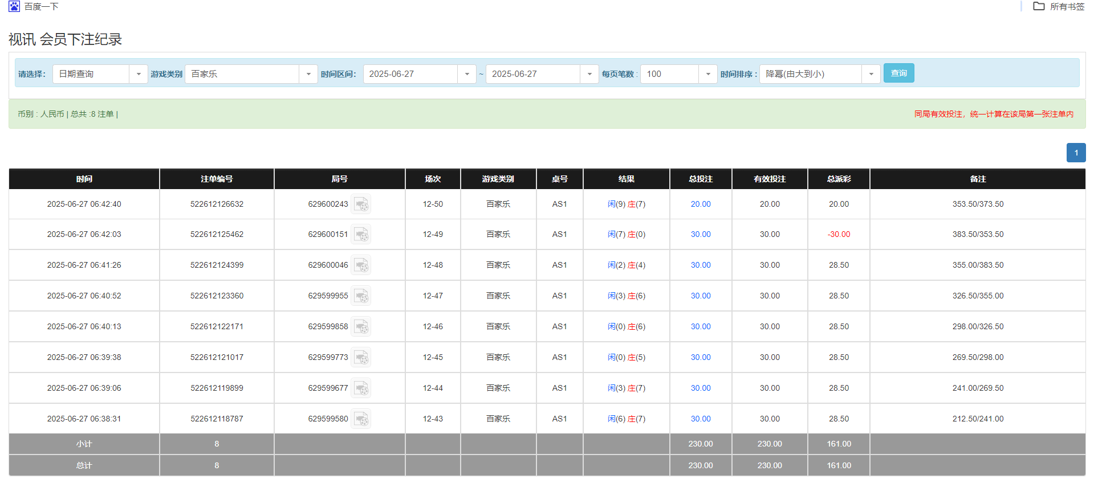Click the 有效投注 column header
This screenshot has height=479, width=1094.
(x=770, y=179)
